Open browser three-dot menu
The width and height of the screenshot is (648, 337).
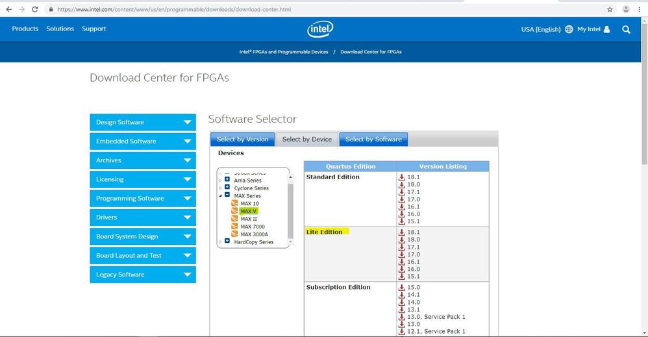coord(639,9)
